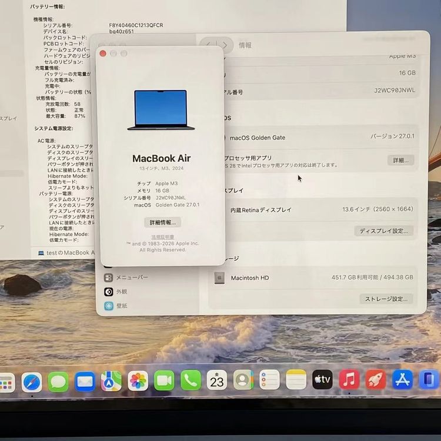Go forward with the Settings chevron arrow
The image size is (441, 441).
[x=225, y=45]
